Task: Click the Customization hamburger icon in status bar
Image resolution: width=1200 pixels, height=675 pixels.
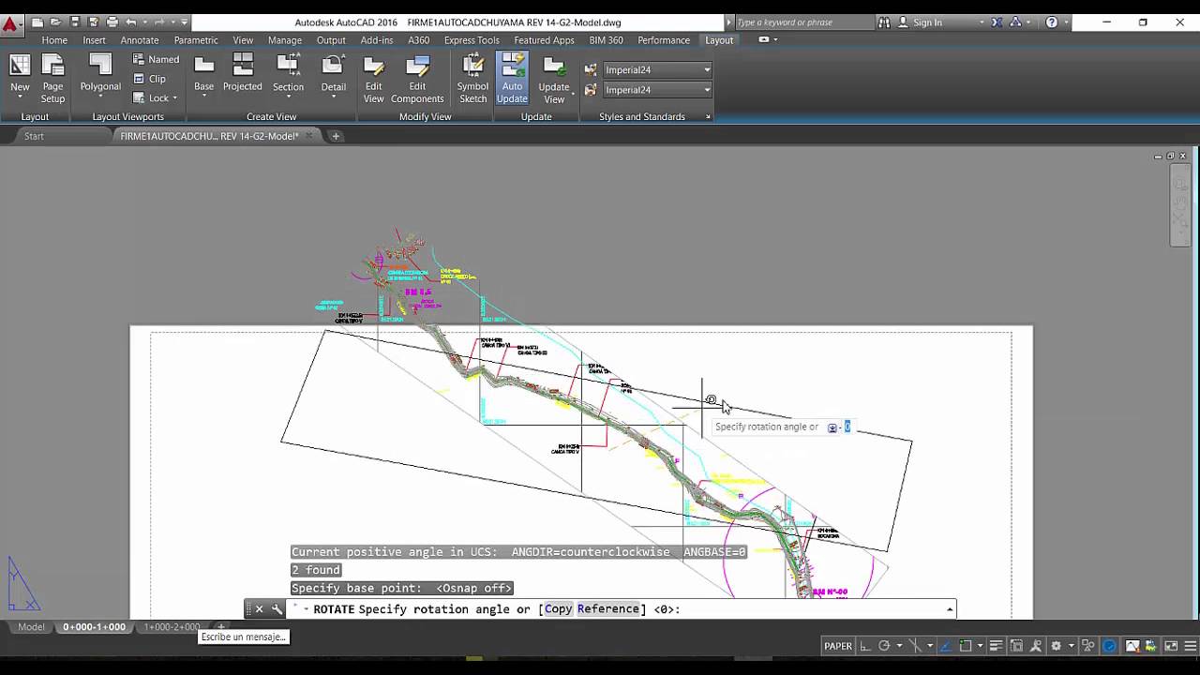Action: [x=1189, y=646]
